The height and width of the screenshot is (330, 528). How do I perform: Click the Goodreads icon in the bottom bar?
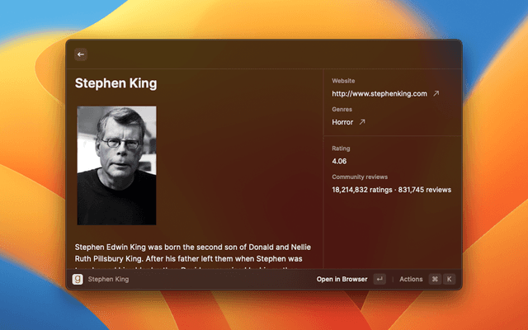[x=78, y=280]
